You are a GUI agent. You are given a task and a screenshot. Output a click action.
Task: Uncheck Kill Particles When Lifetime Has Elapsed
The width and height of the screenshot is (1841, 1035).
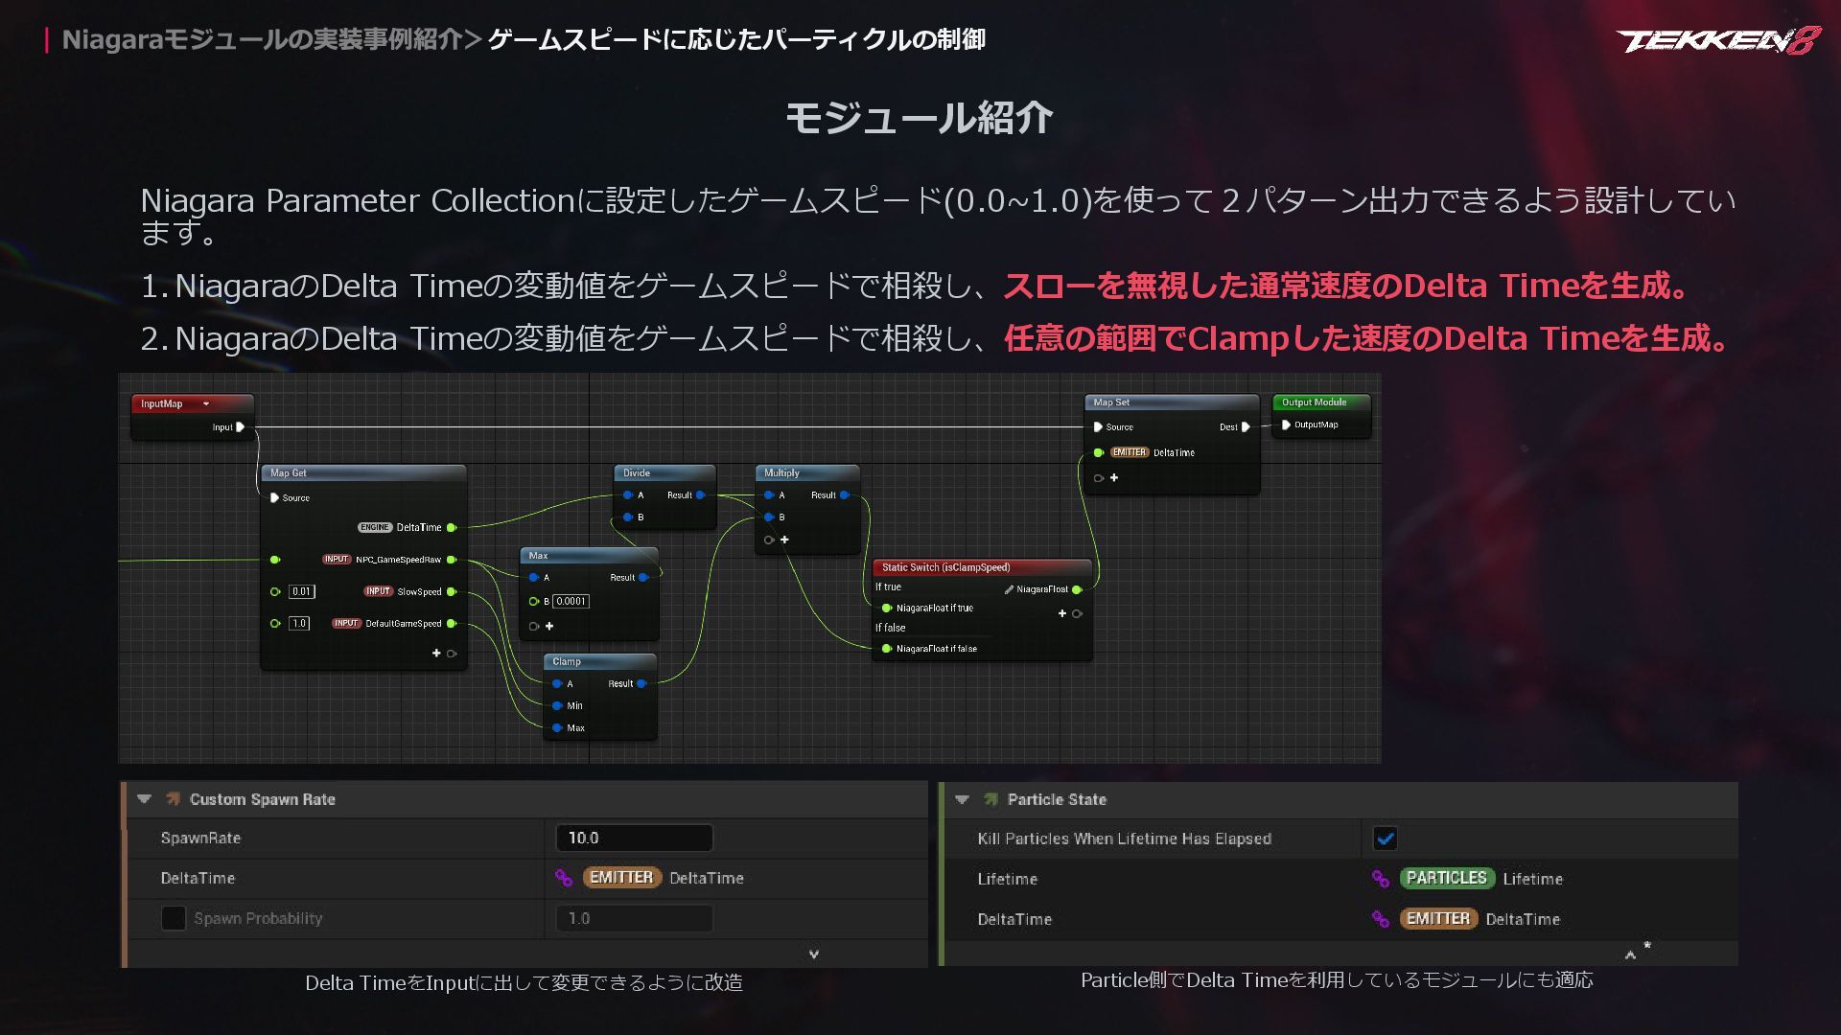(1385, 839)
